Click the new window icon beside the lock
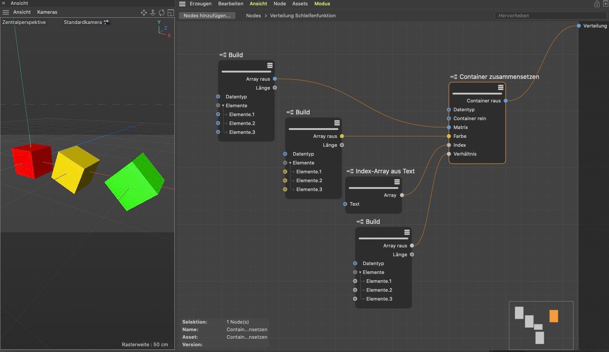This screenshot has height=352, width=609. 605,4
